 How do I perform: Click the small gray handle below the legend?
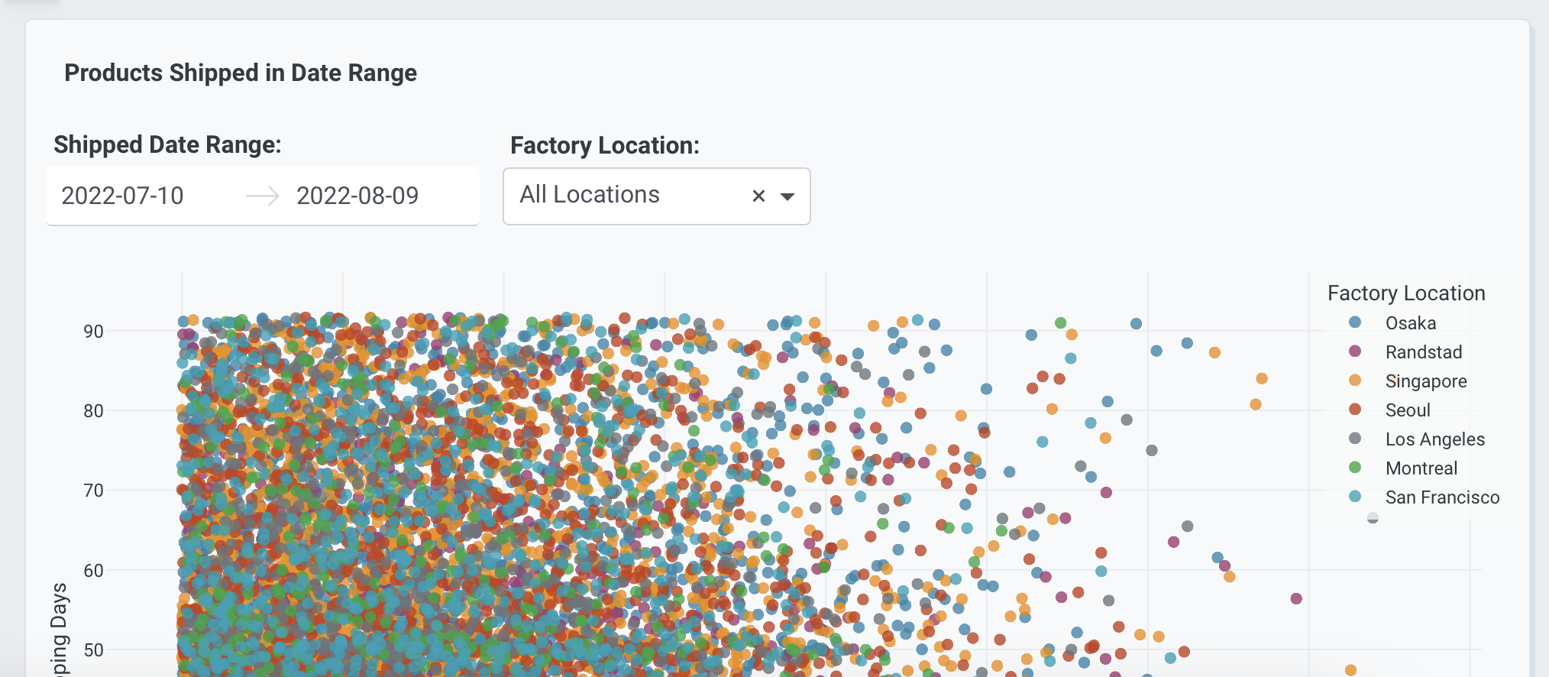(1373, 518)
